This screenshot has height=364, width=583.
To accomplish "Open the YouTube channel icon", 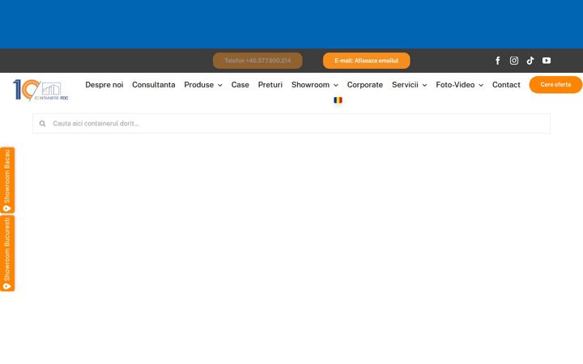I will (547, 61).
